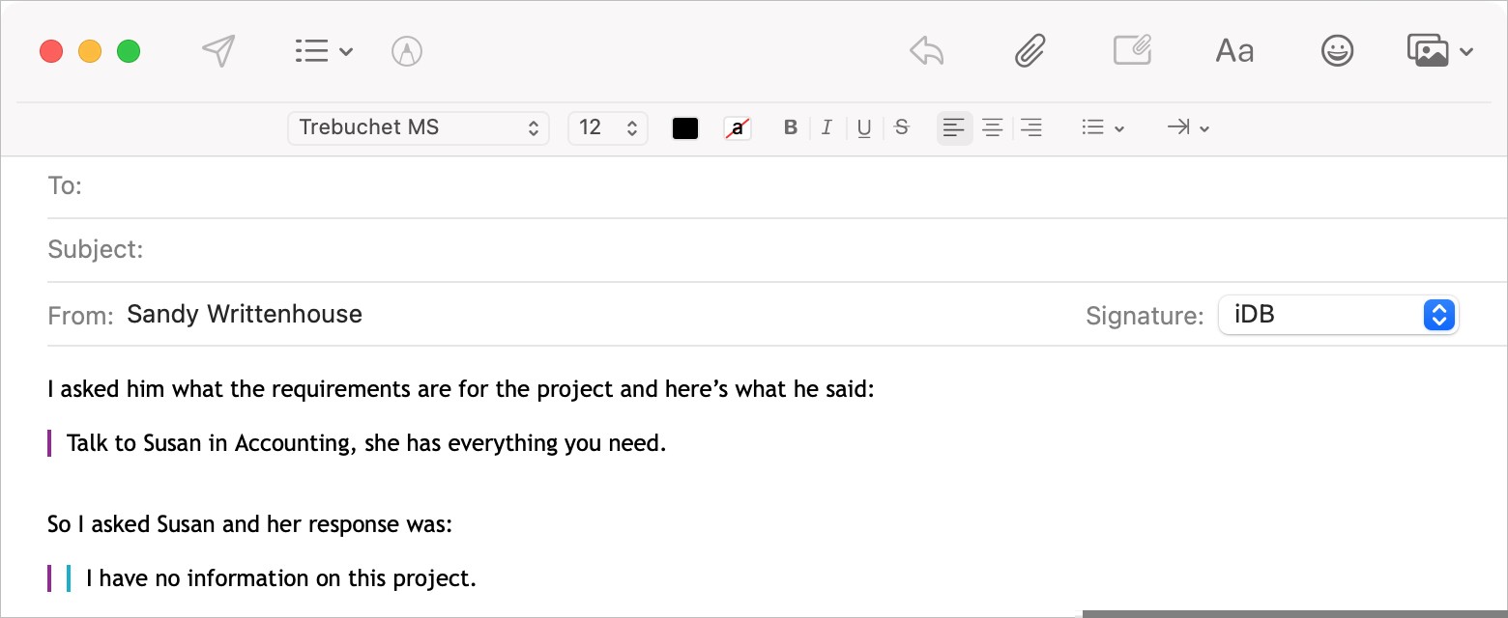Toggle the format bar with Aa icon
This screenshot has height=618, width=1508.
click(1234, 51)
